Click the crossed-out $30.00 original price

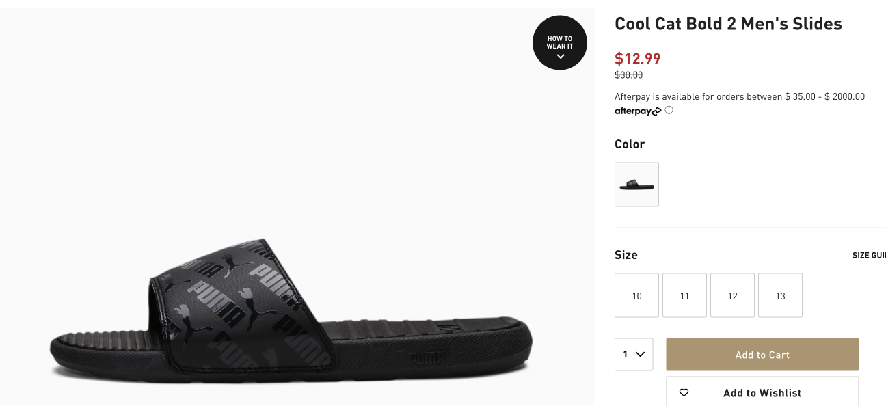[x=628, y=75]
